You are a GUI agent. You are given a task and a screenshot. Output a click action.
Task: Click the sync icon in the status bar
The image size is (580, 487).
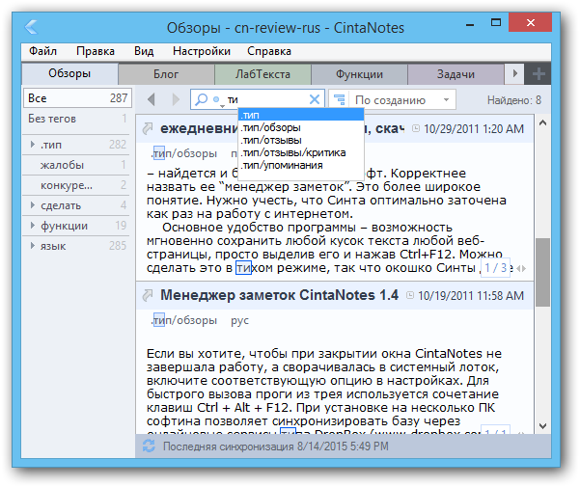149,446
